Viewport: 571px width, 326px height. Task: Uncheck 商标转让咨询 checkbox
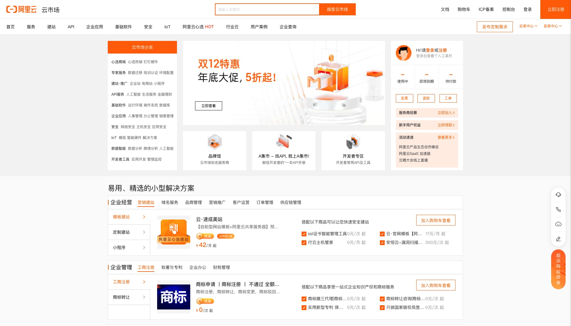(x=382, y=299)
